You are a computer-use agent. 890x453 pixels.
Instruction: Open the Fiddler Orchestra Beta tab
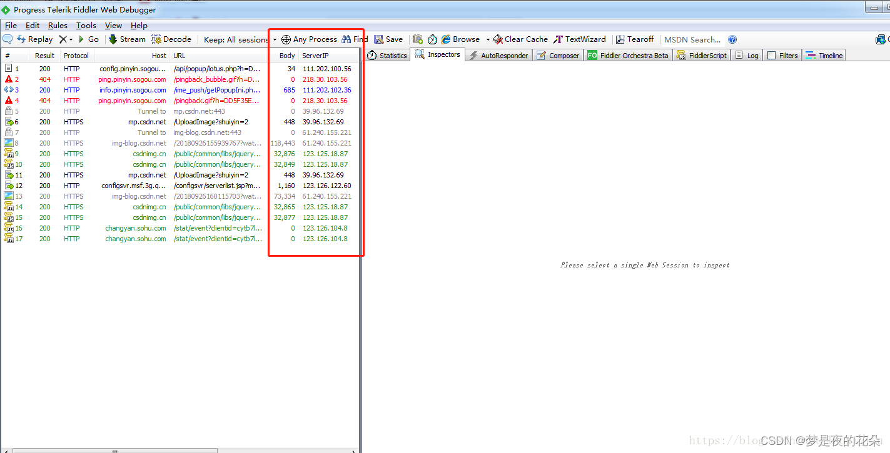pyautogui.click(x=628, y=56)
